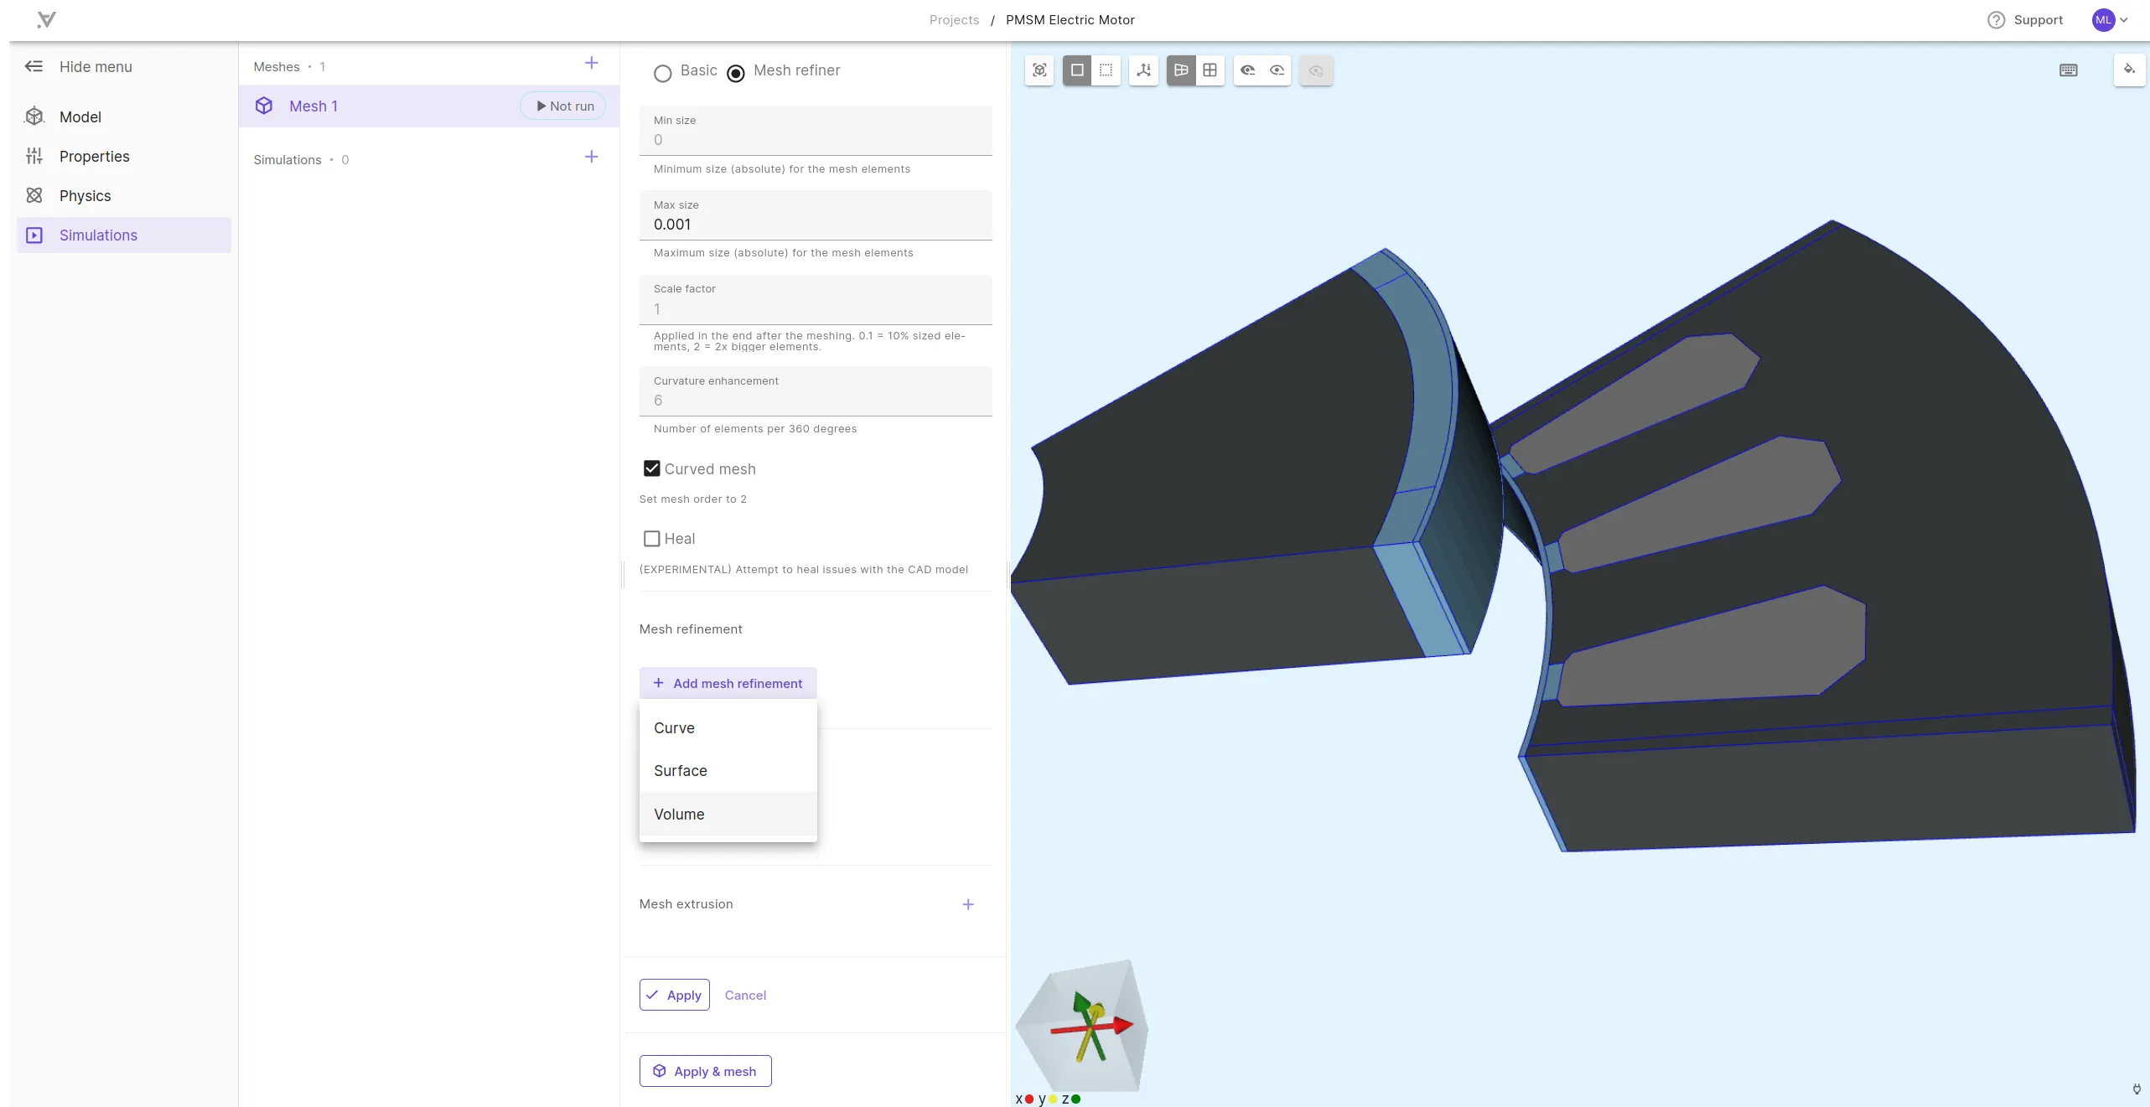Click the orientation cube in viewport

(x=1081, y=1025)
